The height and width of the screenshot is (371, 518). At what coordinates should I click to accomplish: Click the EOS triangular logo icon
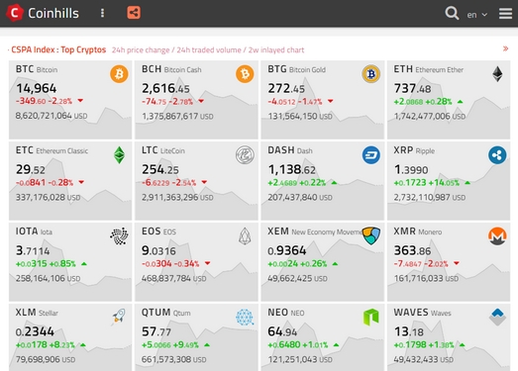coord(245,236)
